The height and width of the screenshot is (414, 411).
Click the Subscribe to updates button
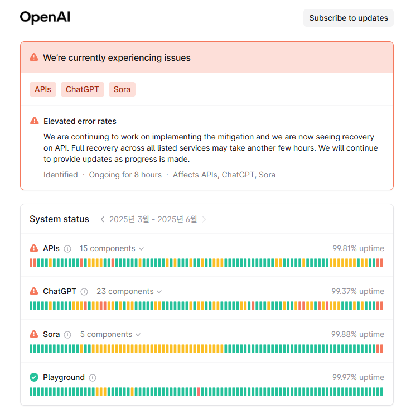(349, 18)
